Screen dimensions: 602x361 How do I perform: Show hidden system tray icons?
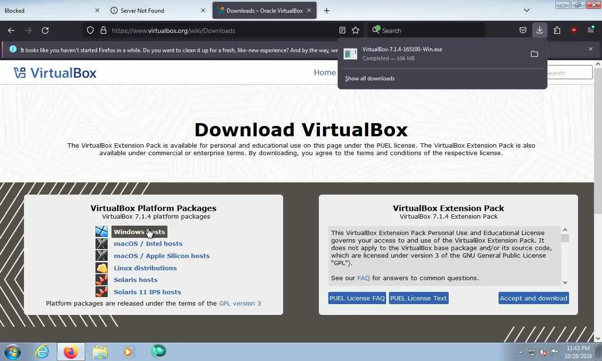point(520,352)
